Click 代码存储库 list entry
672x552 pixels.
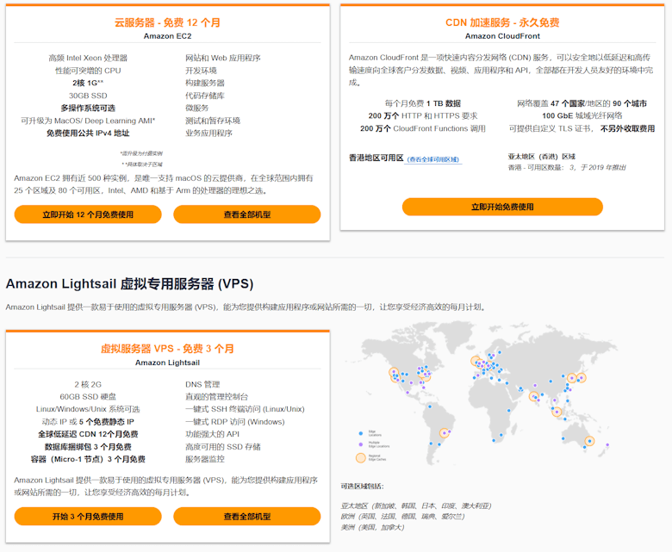point(205,96)
